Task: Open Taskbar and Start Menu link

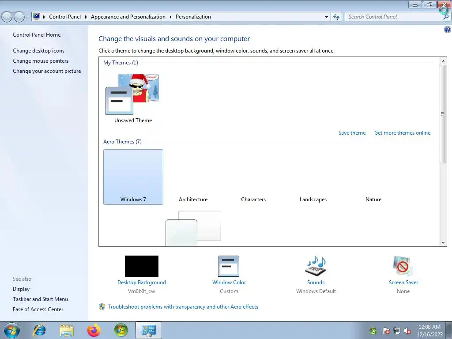Action: pyautogui.click(x=40, y=299)
